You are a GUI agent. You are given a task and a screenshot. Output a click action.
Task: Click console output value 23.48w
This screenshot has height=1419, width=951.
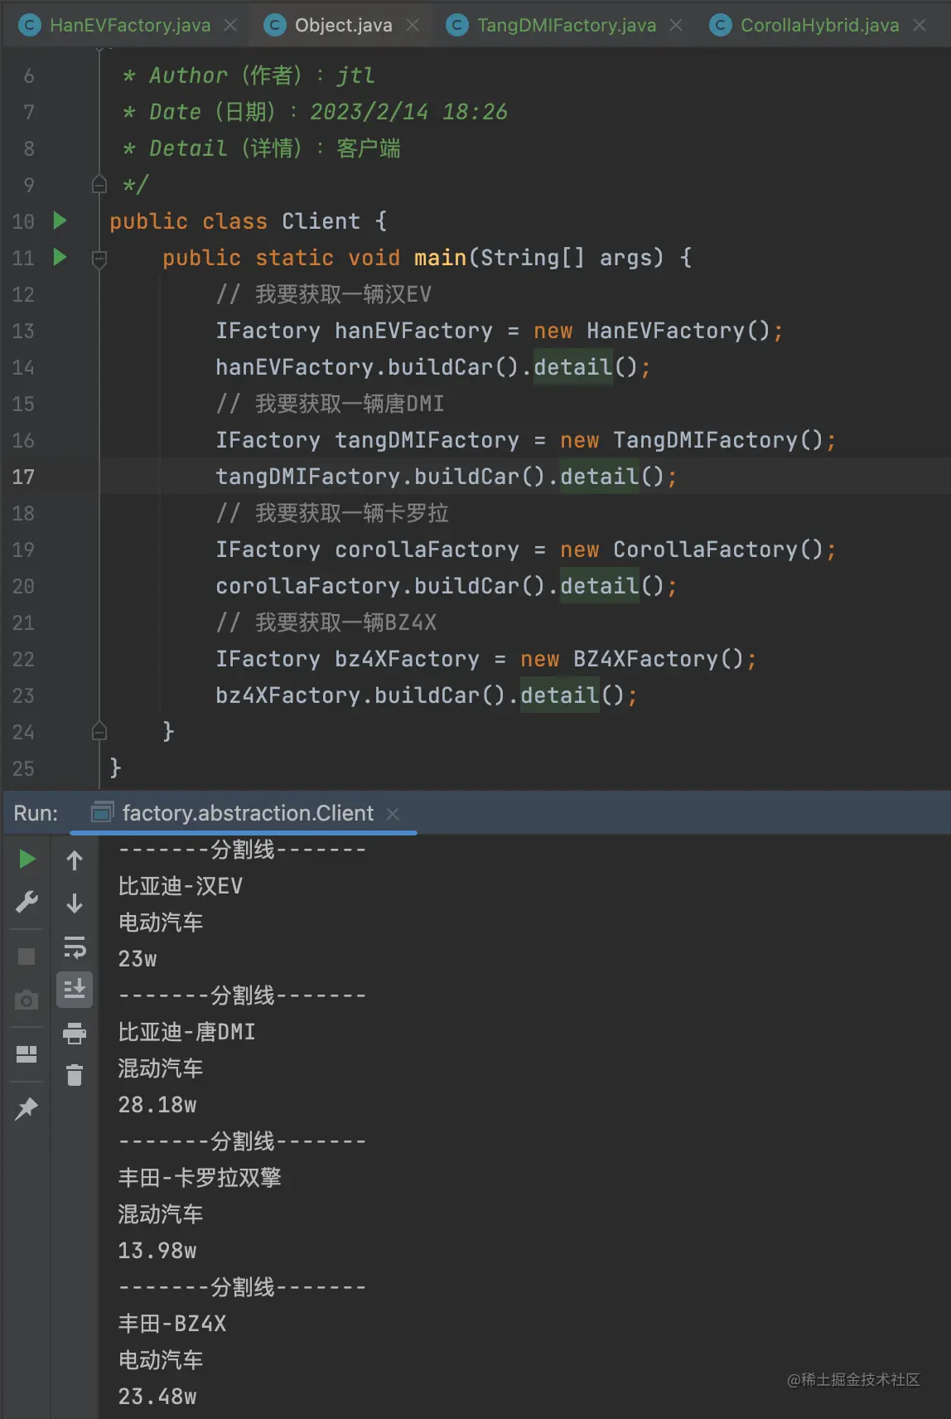point(157,1397)
